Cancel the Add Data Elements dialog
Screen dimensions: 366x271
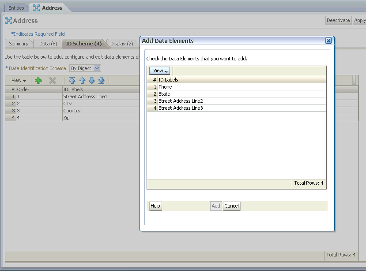pyautogui.click(x=231, y=206)
